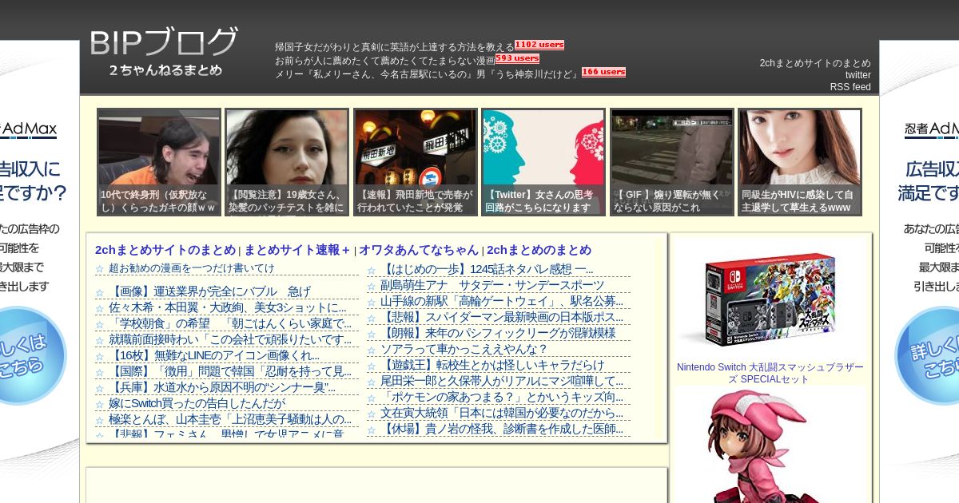Open 極楽とんぼ、山本圭壱 article
This screenshot has height=503, width=959.
click(230, 419)
